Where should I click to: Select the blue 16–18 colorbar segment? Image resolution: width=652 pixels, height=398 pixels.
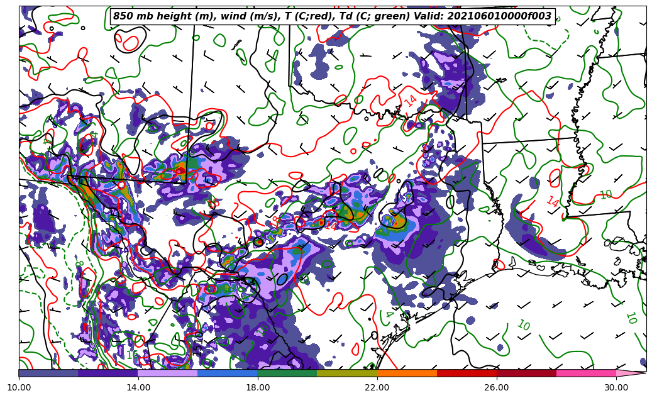tap(228, 373)
